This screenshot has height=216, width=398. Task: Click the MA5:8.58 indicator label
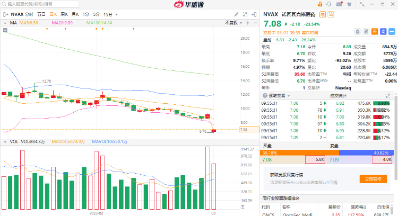(x=29, y=23)
